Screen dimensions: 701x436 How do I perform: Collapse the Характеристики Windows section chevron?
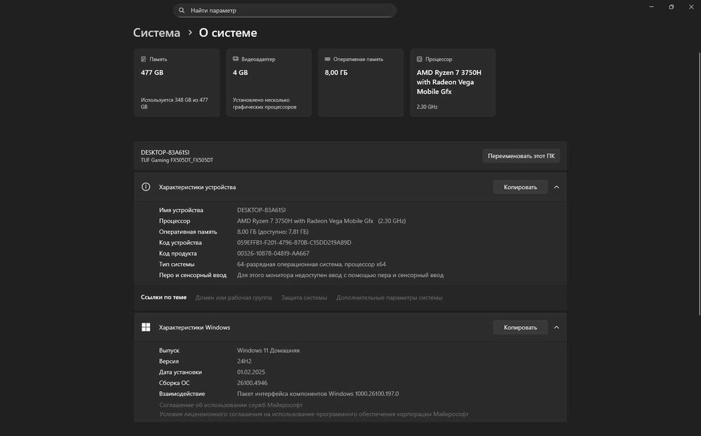(x=557, y=327)
